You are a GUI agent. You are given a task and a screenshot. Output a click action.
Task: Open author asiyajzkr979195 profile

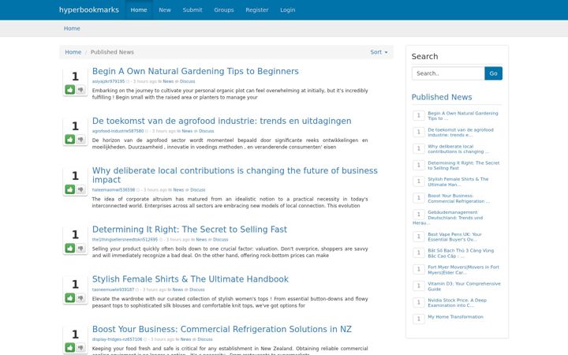point(108,81)
